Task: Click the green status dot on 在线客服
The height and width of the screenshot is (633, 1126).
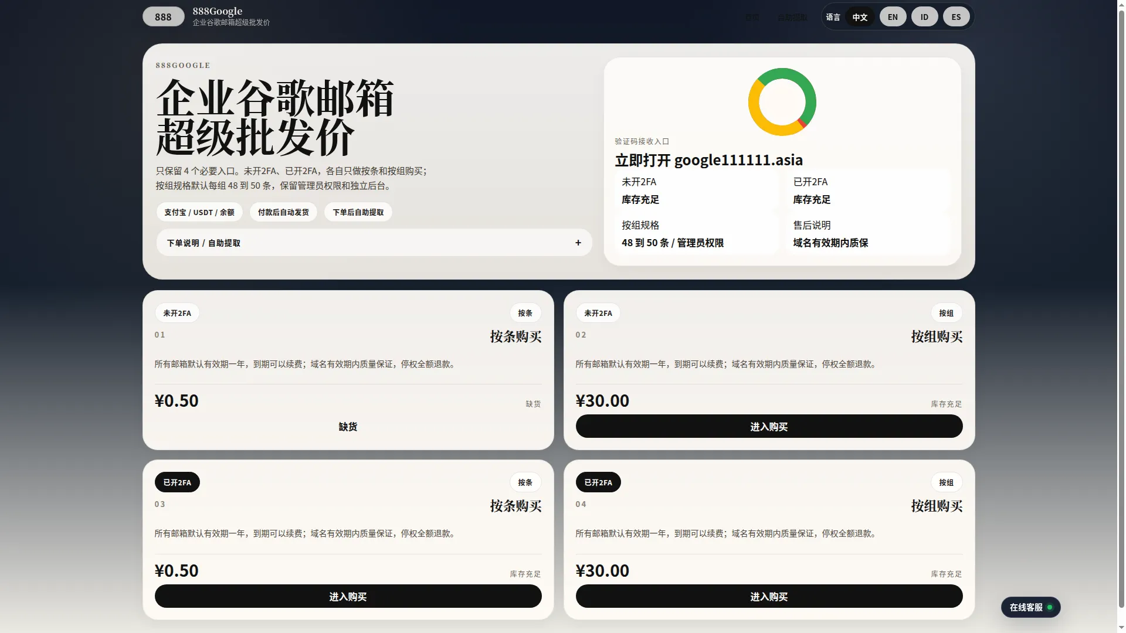Action: coord(1050,607)
